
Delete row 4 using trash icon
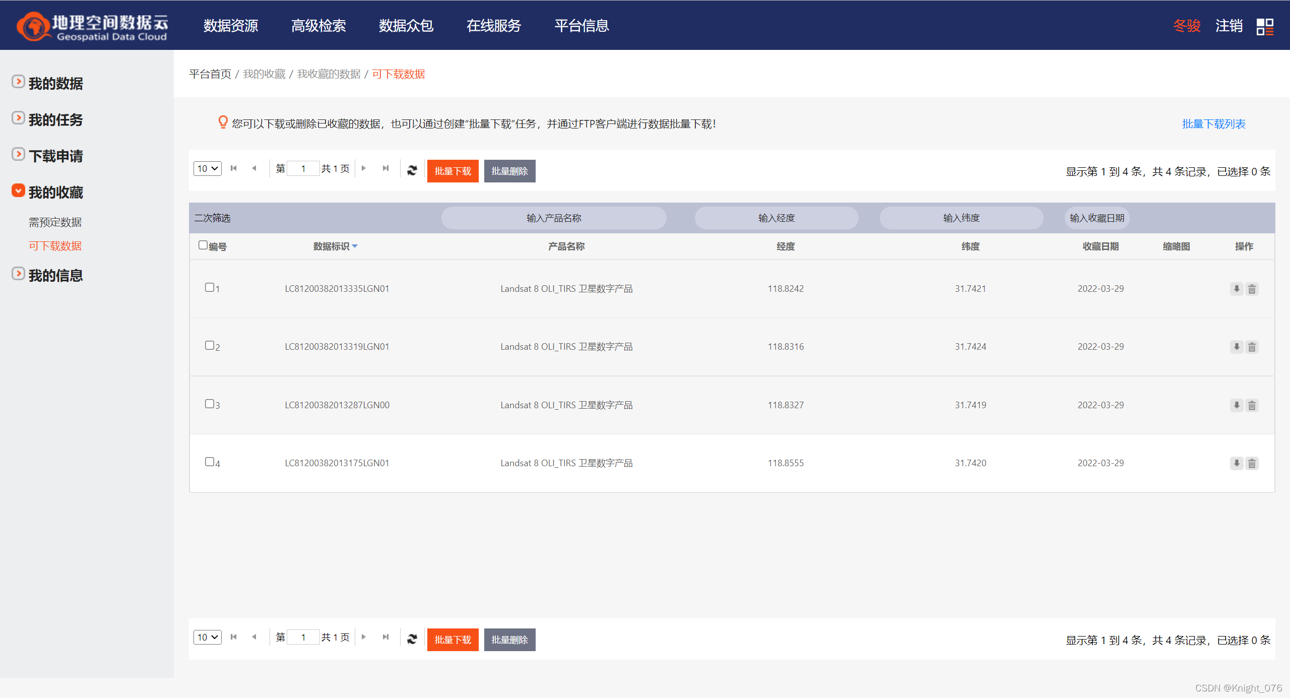(1252, 463)
